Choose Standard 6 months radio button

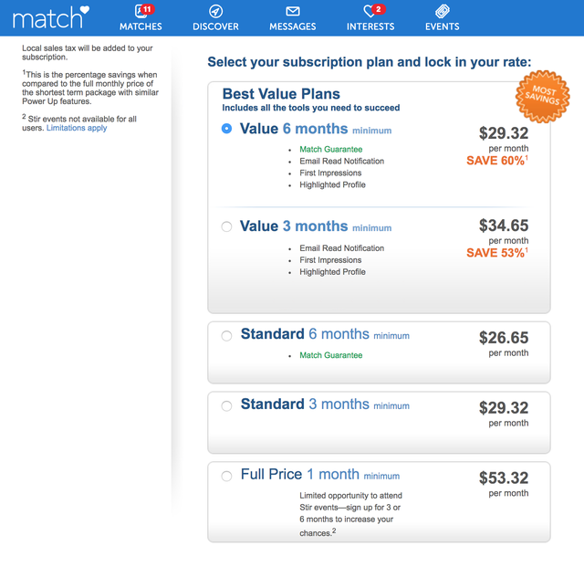click(226, 335)
